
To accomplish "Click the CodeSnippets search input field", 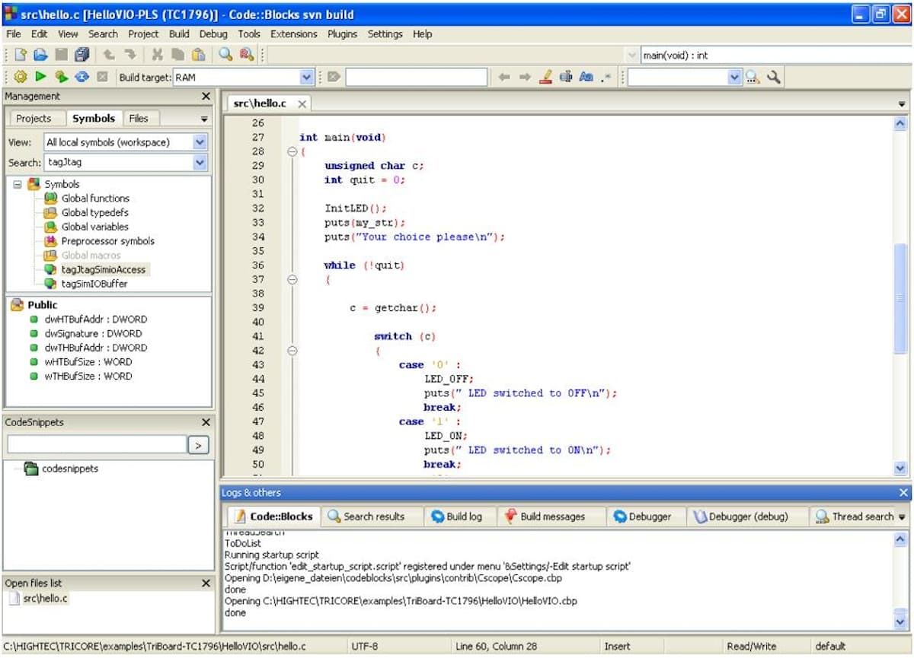I will click(97, 445).
